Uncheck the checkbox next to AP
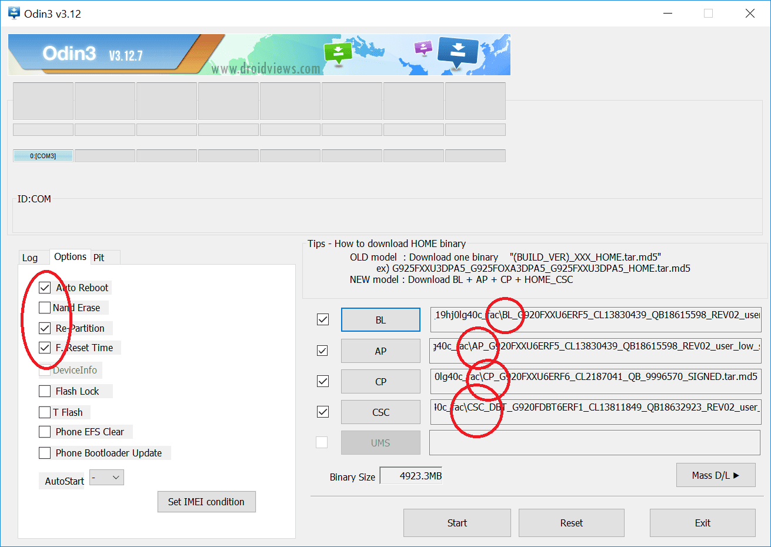Screen dimensions: 771x547 pyautogui.click(x=322, y=351)
